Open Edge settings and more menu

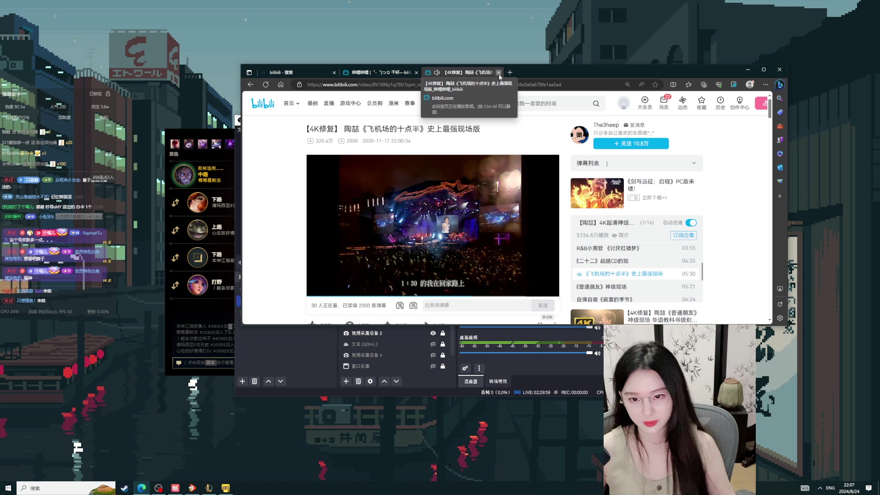click(765, 84)
